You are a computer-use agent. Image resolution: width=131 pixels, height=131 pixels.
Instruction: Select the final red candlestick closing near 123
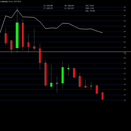(102, 96)
